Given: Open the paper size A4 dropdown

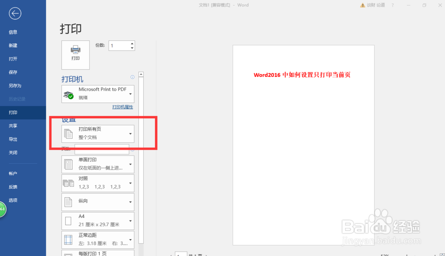Looking at the screenshot, I should (x=130, y=220).
